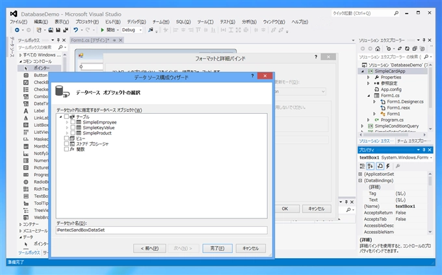This screenshot has width=442, height=275.
Task: Click the Undo arrow in the toolbar
Action: tap(75, 30)
